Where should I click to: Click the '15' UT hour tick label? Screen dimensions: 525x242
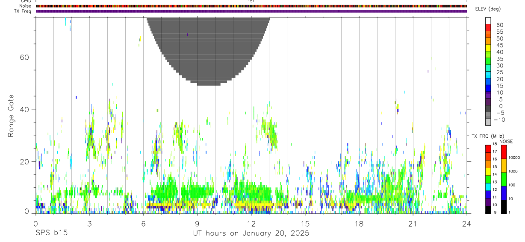pyautogui.click(x=305, y=223)
